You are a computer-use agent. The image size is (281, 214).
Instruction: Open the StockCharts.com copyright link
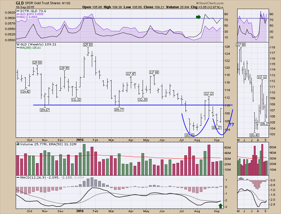pyautogui.click(x=210, y=3)
